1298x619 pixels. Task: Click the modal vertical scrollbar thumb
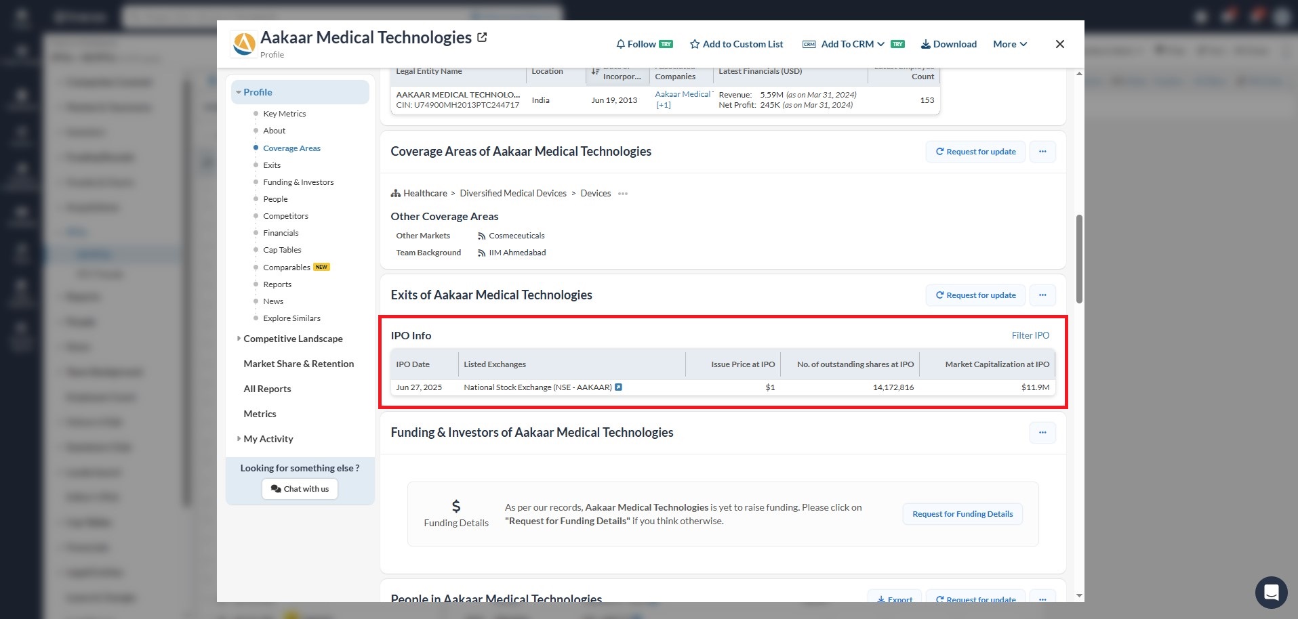coord(1079,259)
